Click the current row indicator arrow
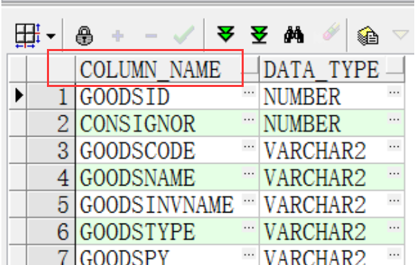The height and width of the screenshot is (265, 417). click(19, 95)
